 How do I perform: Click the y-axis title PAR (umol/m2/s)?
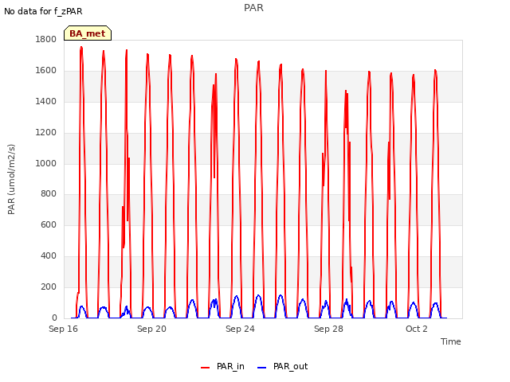(x=11, y=179)
